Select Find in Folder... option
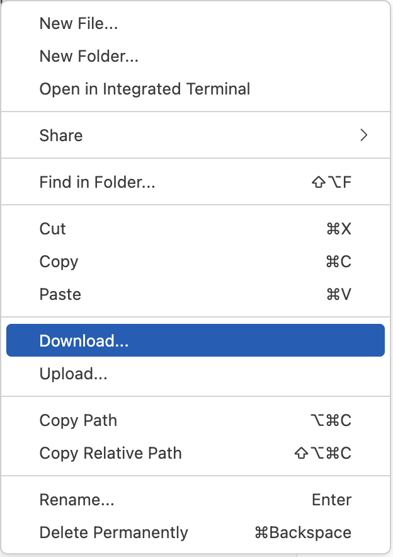Viewport: 393px width, 557px height. coord(195,182)
